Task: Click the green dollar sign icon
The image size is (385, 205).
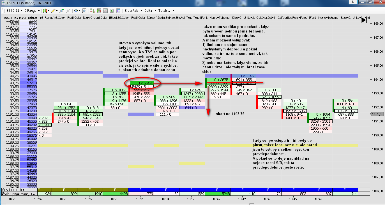Action: click(x=112, y=11)
